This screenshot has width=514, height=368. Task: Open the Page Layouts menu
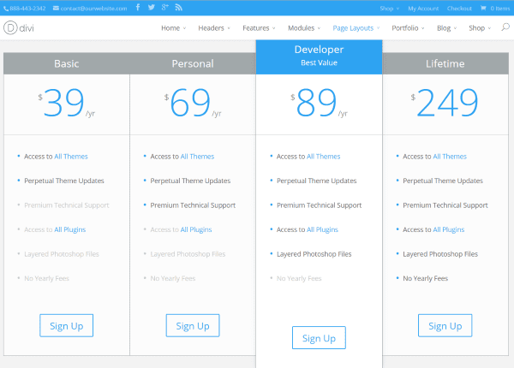tap(356, 28)
